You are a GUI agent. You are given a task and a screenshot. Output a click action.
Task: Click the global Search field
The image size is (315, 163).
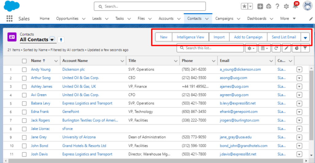[x=150, y=6]
